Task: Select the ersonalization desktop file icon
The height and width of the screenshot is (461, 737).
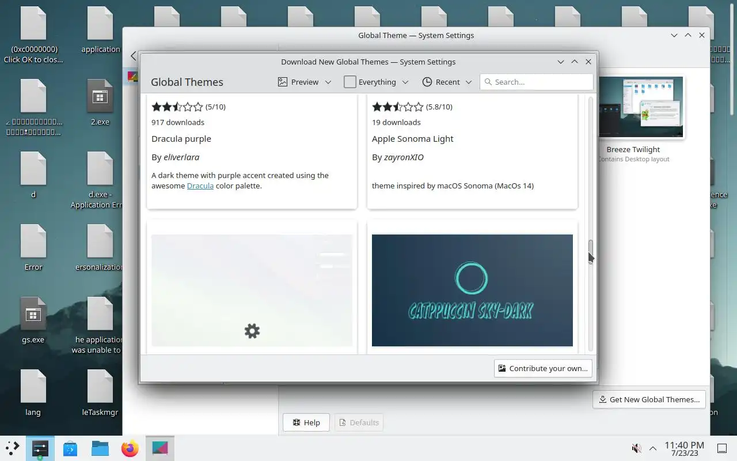Action: (100, 248)
